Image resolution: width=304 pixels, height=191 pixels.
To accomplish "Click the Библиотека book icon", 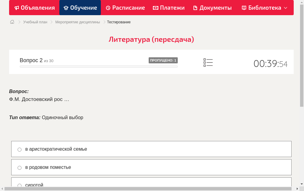I will [x=244, y=8].
